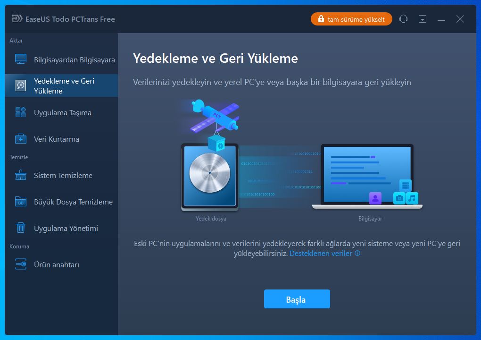Click the Başla button
Viewport: 481px width, 340px height.
[297, 299]
